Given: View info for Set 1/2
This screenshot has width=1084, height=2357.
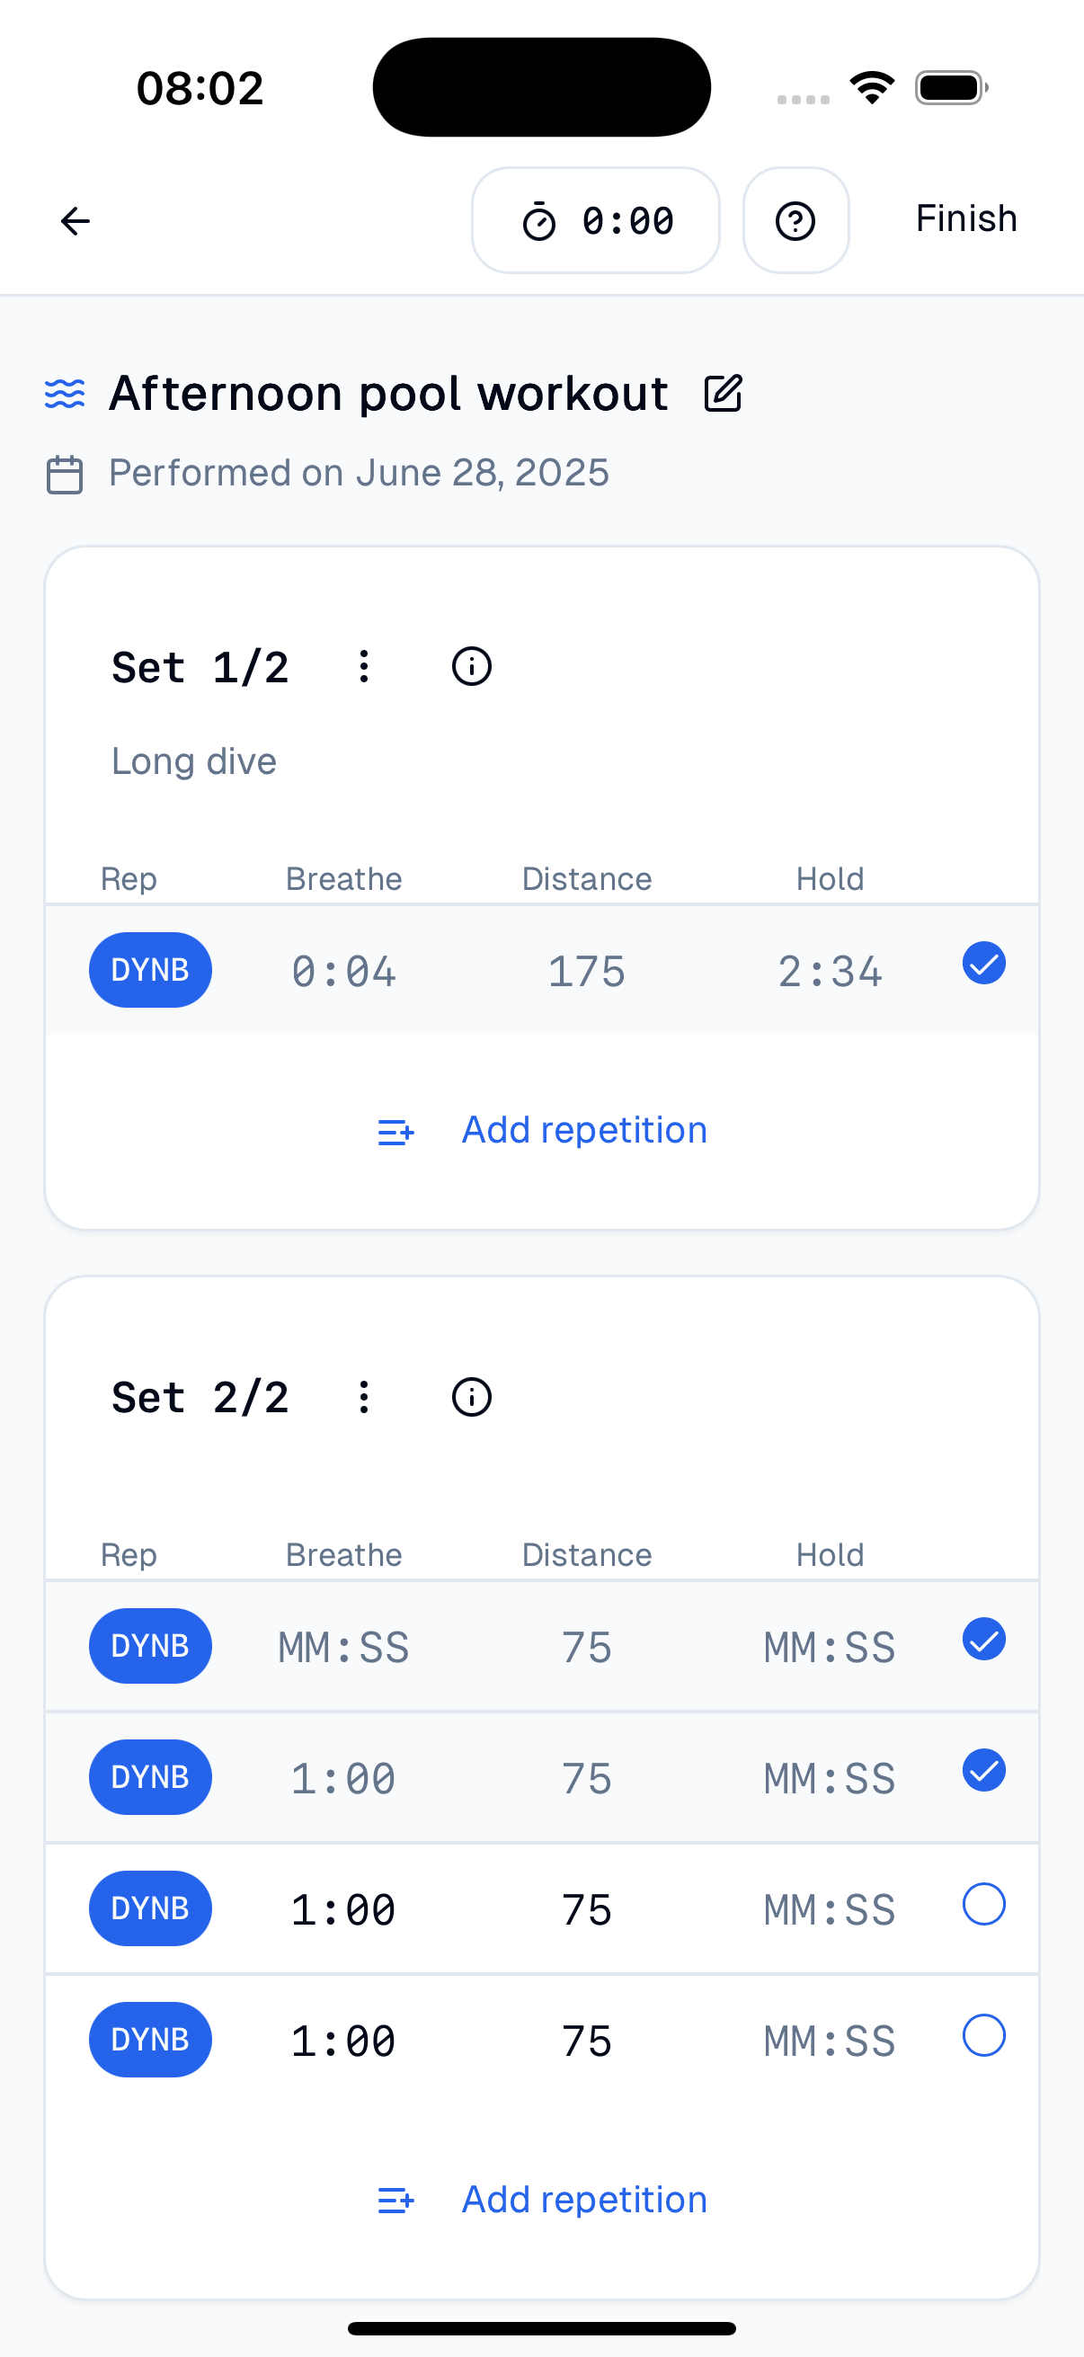Looking at the screenshot, I should point(471,666).
